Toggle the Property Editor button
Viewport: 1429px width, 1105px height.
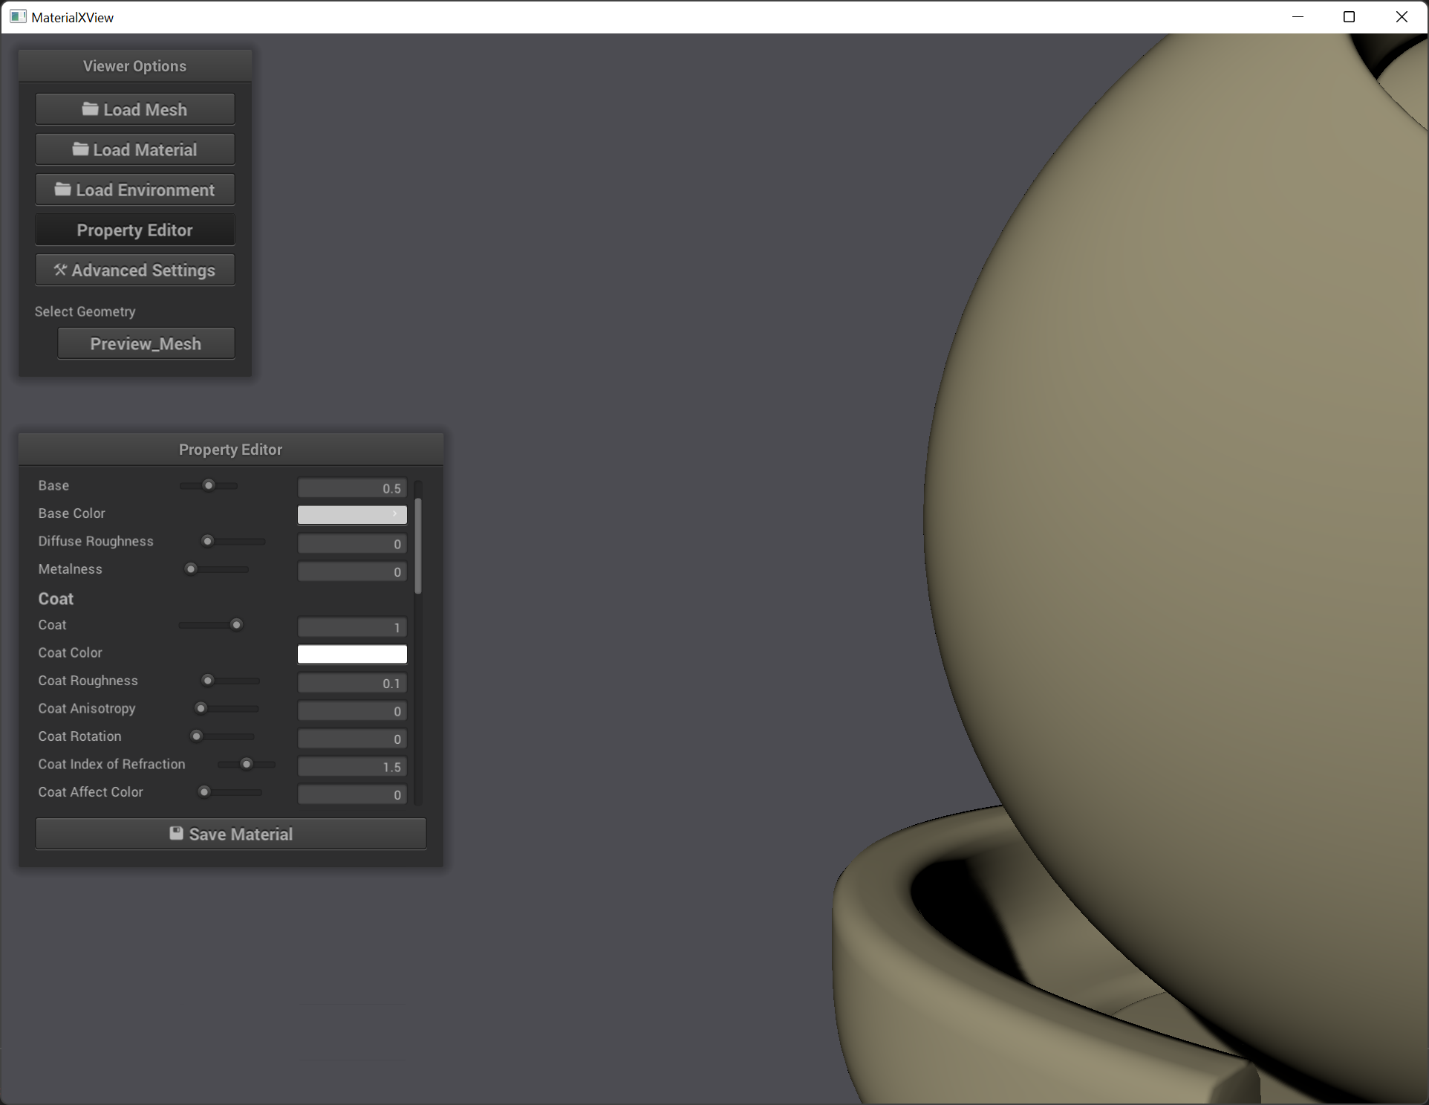pyautogui.click(x=134, y=230)
